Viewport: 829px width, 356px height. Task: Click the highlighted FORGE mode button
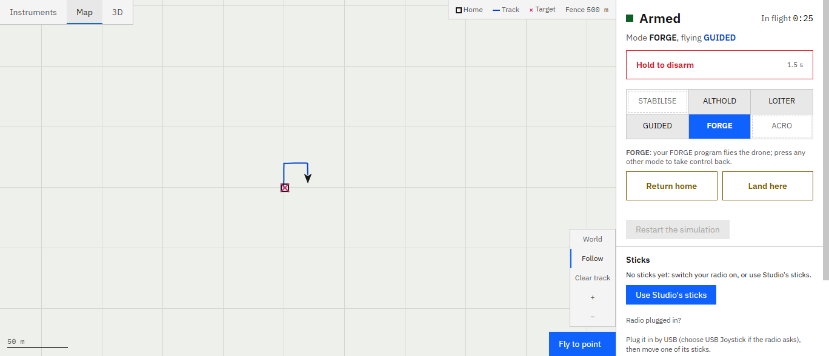[x=719, y=127]
